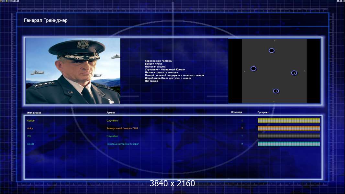Click the game timer at top right
This screenshot has width=345, height=194.
(x=340, y=1)
